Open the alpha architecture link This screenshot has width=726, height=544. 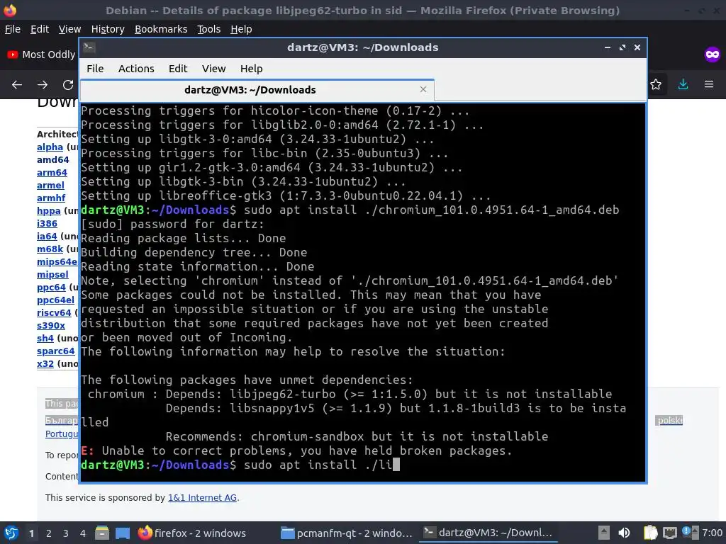point(50,147)
